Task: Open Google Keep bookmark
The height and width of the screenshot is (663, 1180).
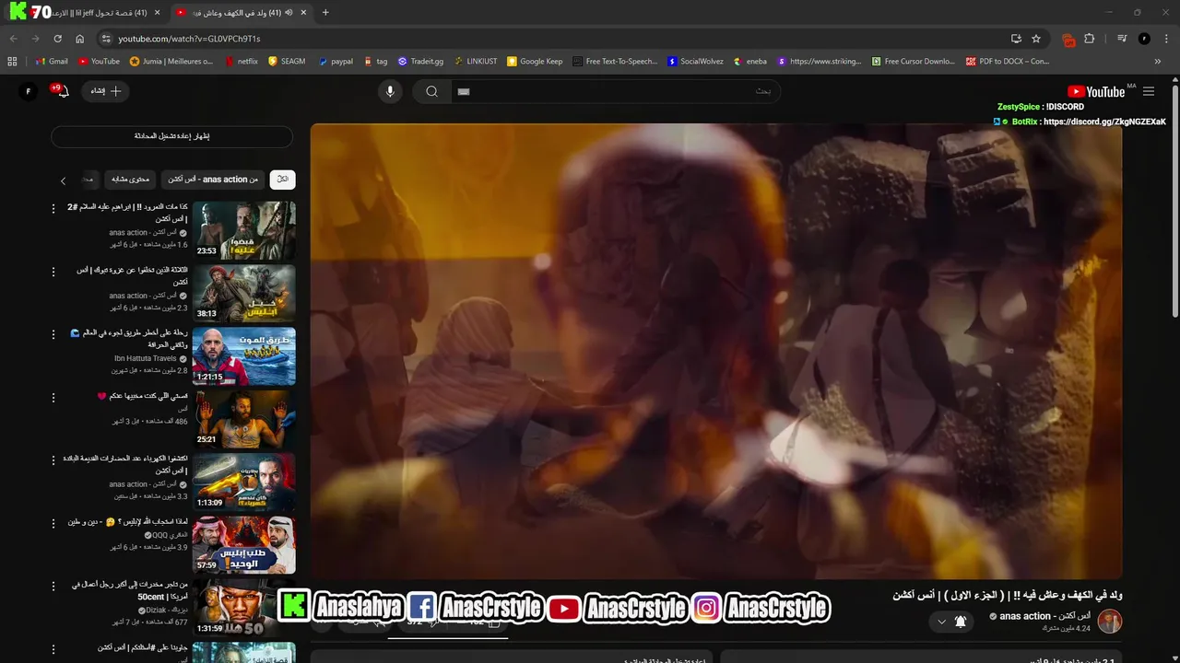Action: [535, 62]
